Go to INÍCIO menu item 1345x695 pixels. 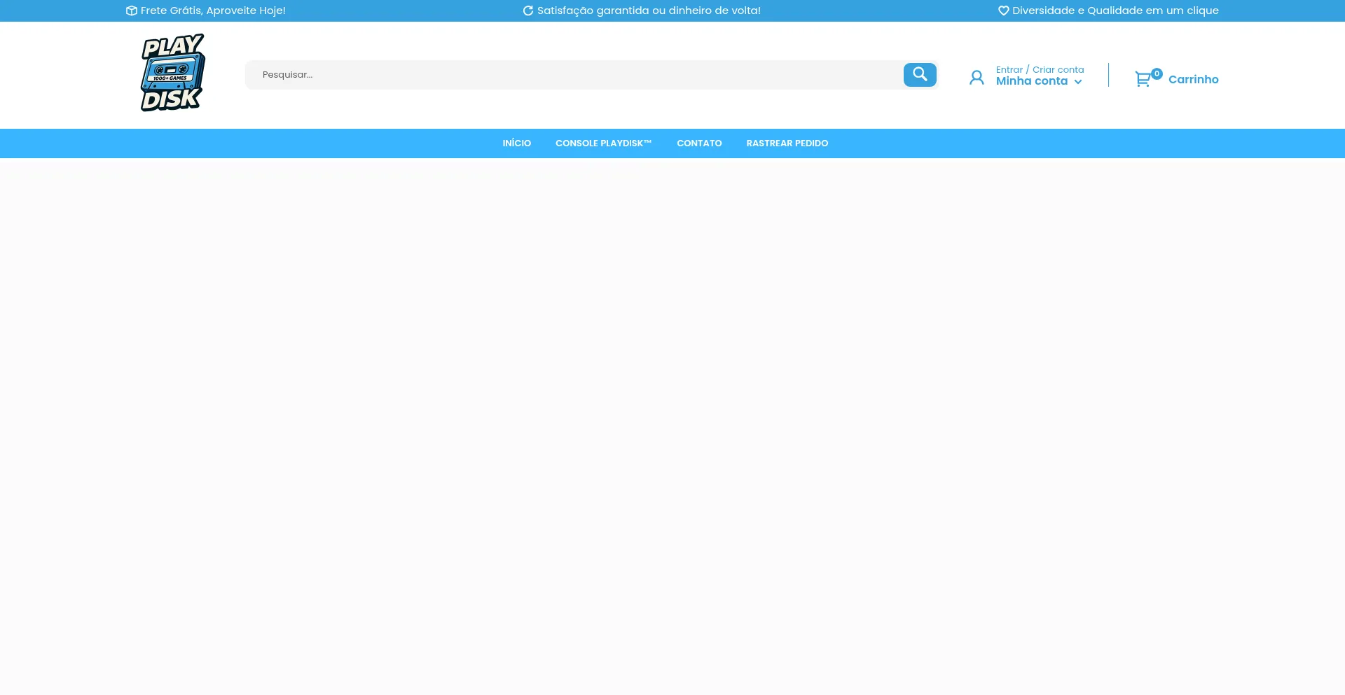tap(517, 143)
